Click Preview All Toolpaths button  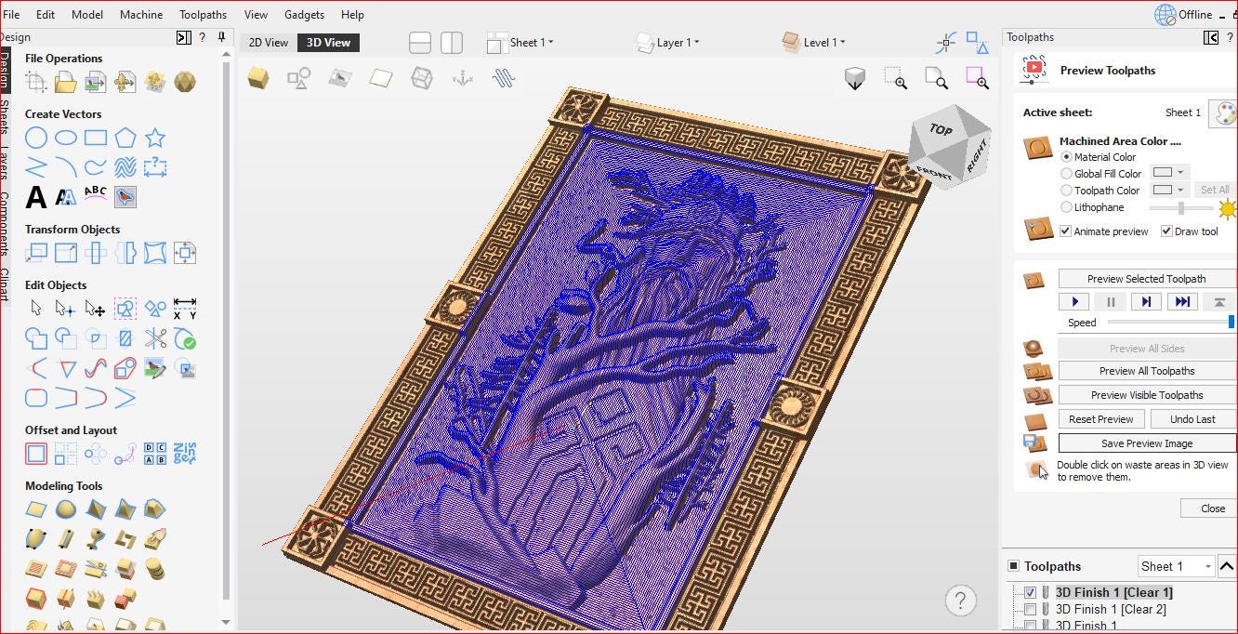[x=1146, y=371]
